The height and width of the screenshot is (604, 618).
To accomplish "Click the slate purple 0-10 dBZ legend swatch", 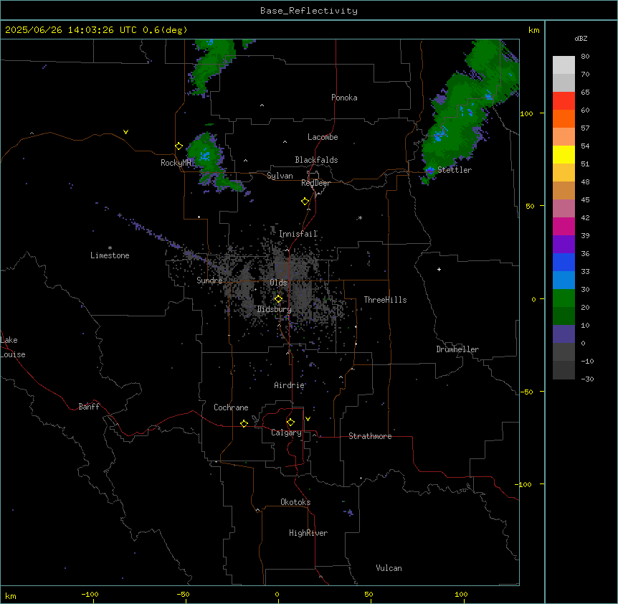I will (564, 334).
